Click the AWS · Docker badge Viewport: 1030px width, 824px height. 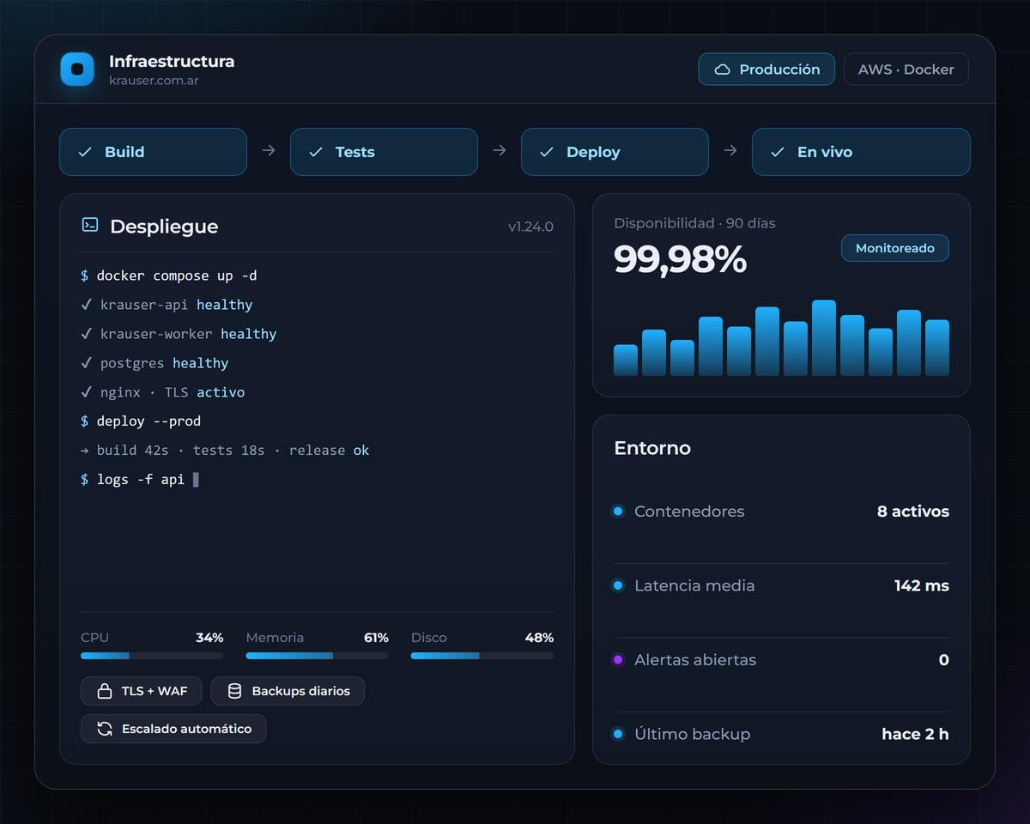[906, 70]
